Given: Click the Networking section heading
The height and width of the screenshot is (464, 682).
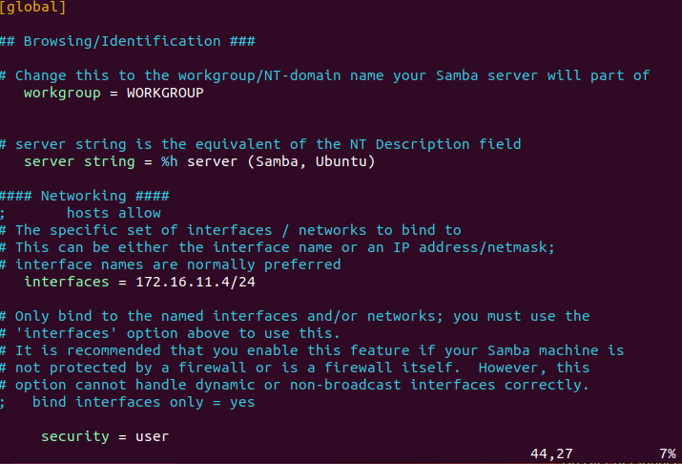Looking at the screenshot, I should pos(84,196).
